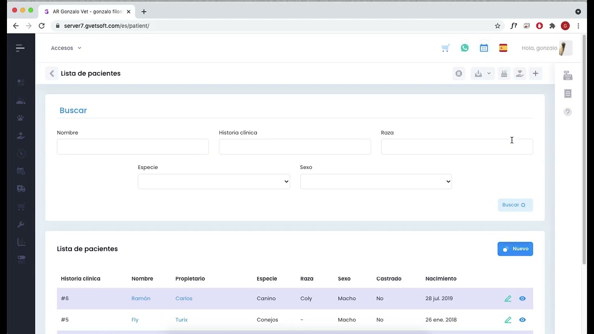Open Chrome three-dot menu

(x=578, y=26)
